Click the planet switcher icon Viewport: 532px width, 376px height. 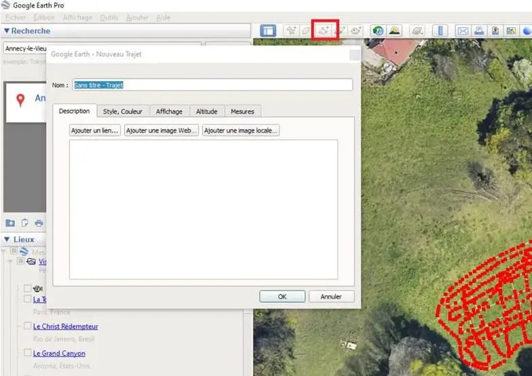[x=418, y=30]
